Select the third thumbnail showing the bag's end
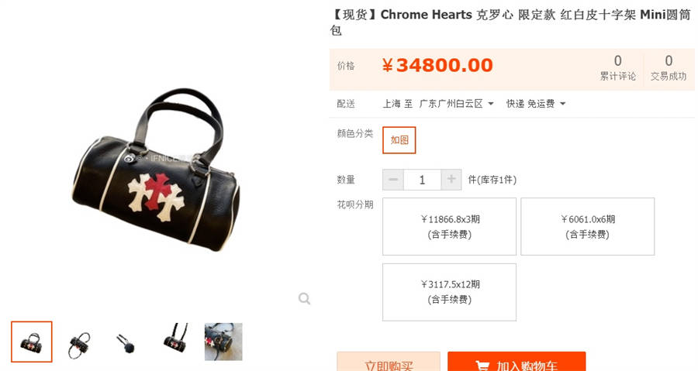 click(127, 343)
